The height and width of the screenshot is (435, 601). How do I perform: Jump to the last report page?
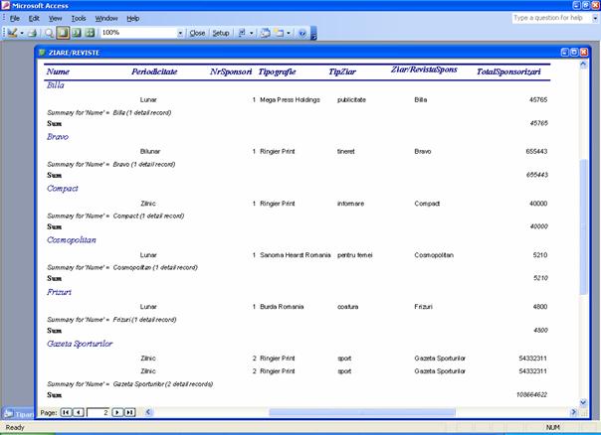tap(129, 411)
